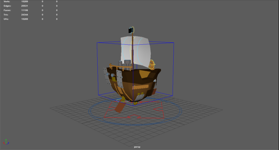Click the UVs: label
This screenshot has width=279, height=150.
6,19
